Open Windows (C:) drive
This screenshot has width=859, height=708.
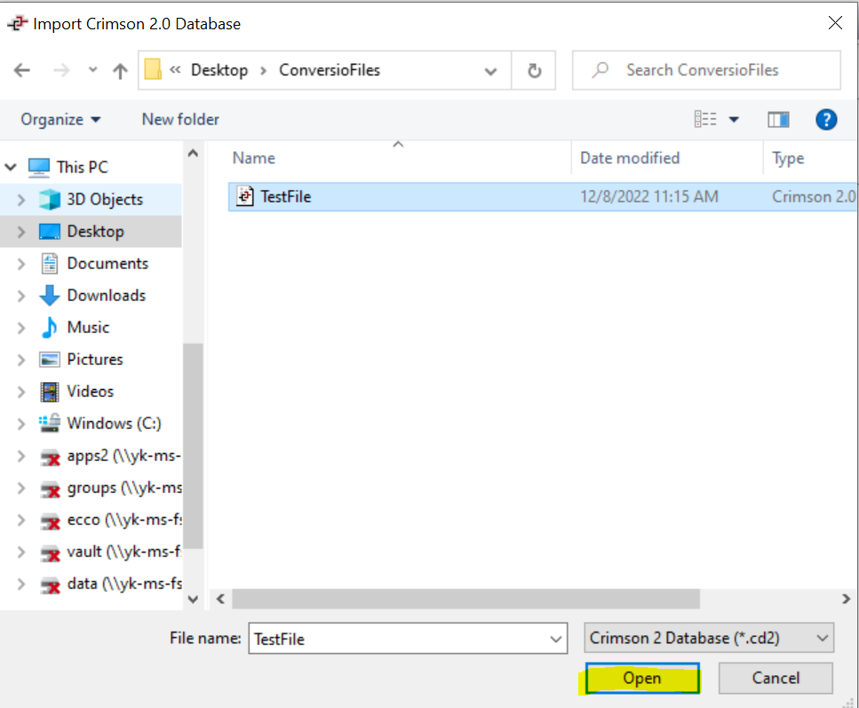click(114, 423)
